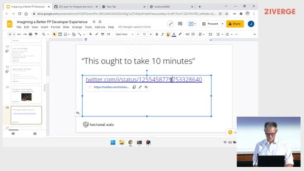Switch to grid view at panel bottom
The image size is (304, 171).
click(35, 133)
